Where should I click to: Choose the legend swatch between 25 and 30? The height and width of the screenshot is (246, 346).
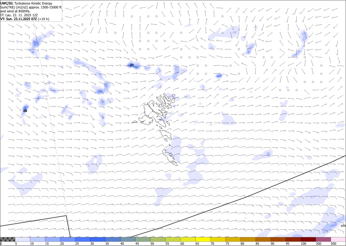82,239
